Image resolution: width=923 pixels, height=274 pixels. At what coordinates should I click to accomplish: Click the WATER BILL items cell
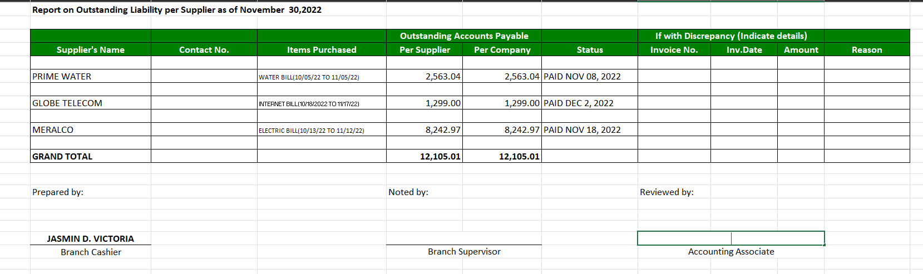322,76
